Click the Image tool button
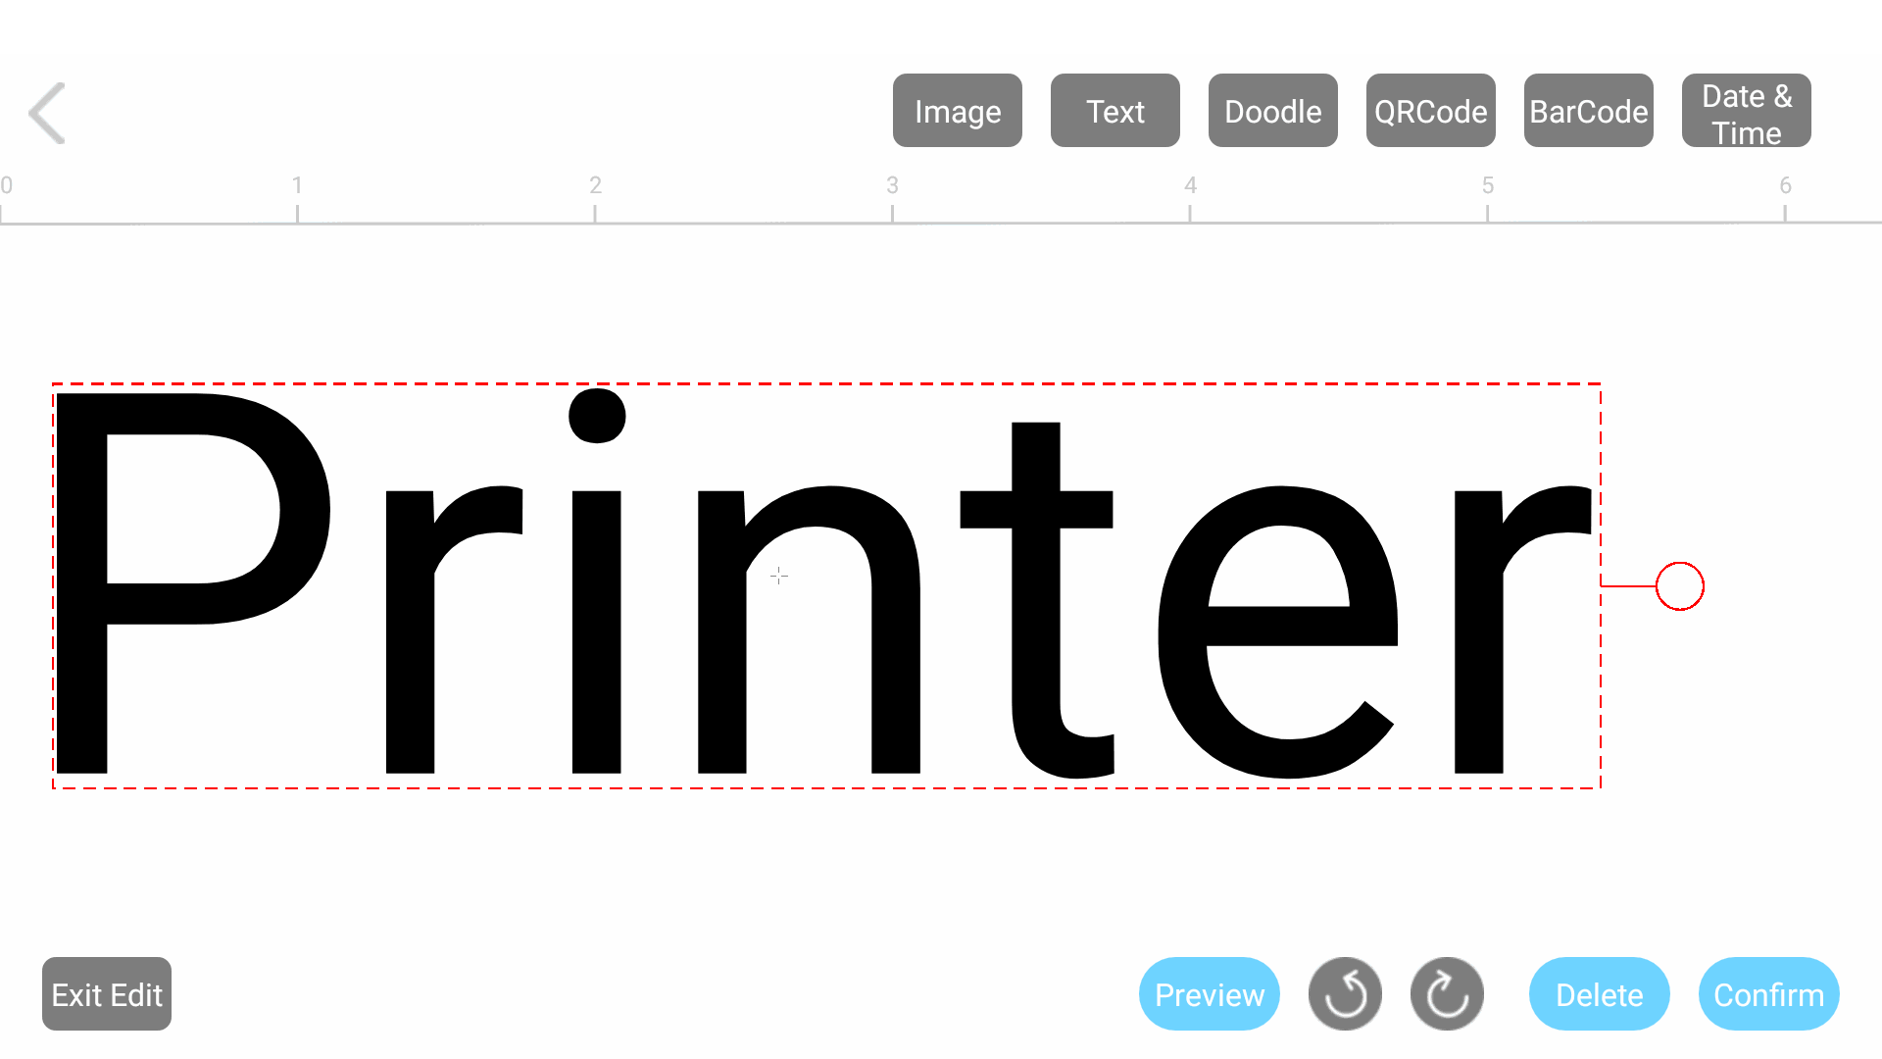This screenshot has height=1059, width=1882. [x=957, y=111]
